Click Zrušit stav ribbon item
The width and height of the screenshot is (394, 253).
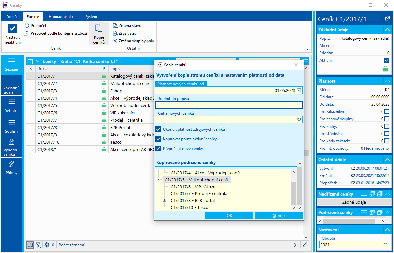click(125, 33)
